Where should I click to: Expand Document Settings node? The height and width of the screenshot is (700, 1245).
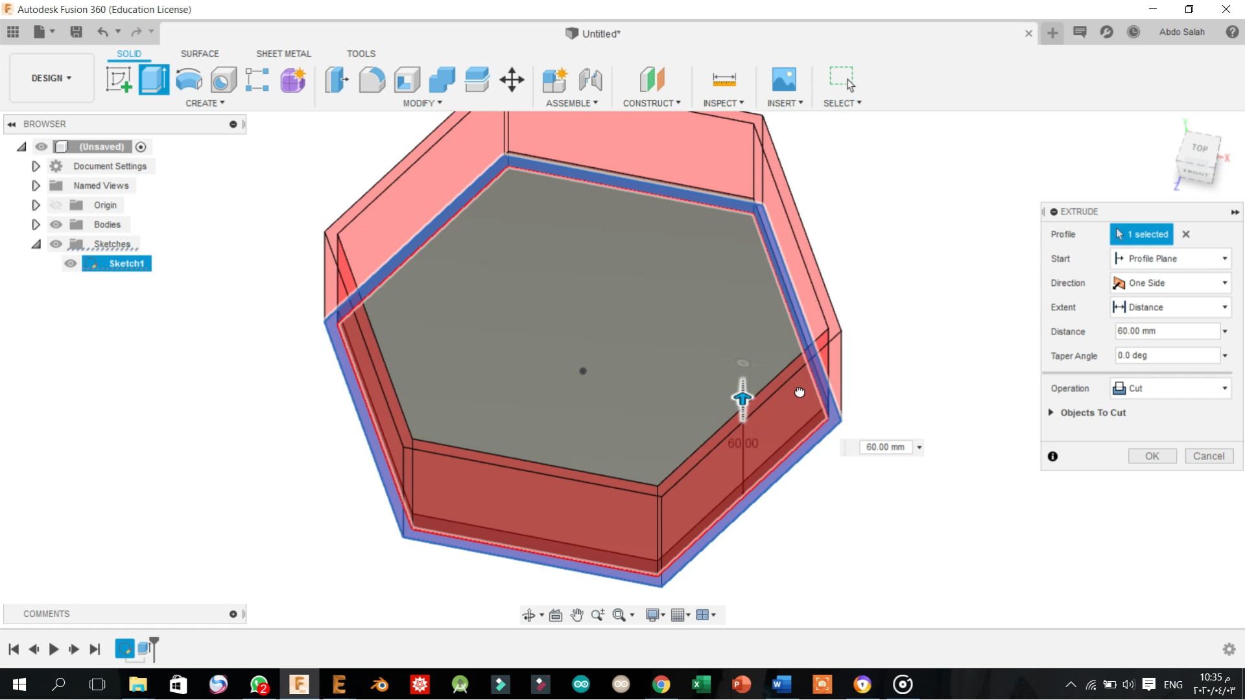pos(36,166)
